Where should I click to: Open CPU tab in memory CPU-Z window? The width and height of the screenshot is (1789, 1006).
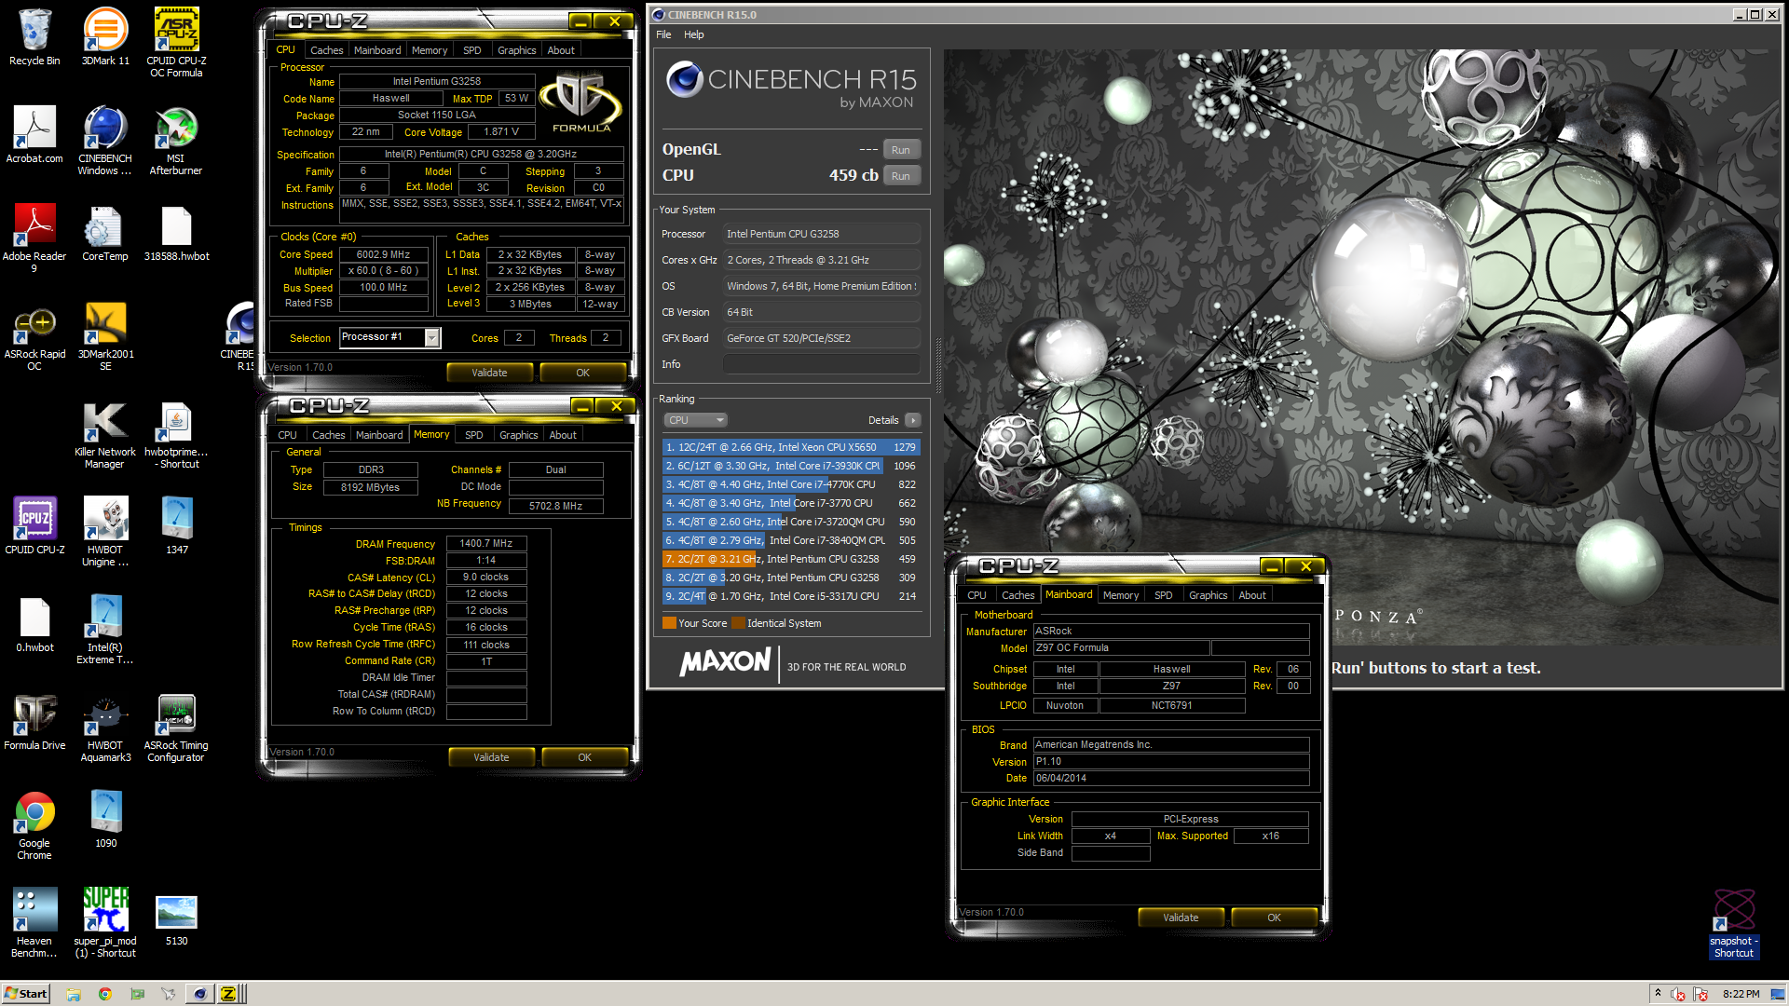(288, 435)
